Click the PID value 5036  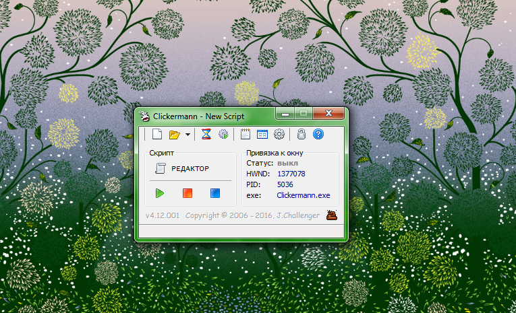coord(285,184)
